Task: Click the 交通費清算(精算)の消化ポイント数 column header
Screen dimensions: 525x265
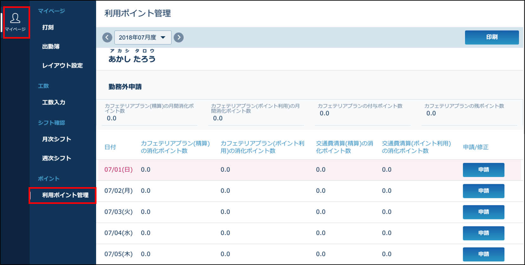Action: [344, 147]
